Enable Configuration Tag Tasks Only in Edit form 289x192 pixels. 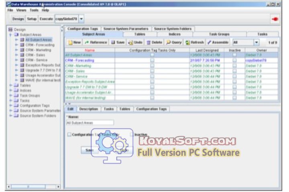click(x=69, y=135)
